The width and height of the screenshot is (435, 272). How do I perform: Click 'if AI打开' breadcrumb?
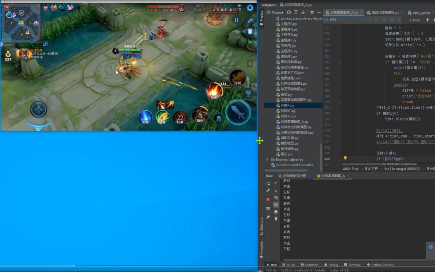pyautogui.click(x=371, y=169)
